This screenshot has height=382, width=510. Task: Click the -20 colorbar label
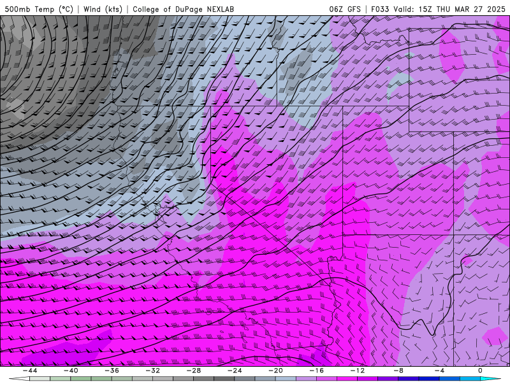275,371
